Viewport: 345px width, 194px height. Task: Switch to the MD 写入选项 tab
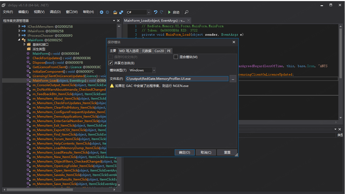click(129, 51)
